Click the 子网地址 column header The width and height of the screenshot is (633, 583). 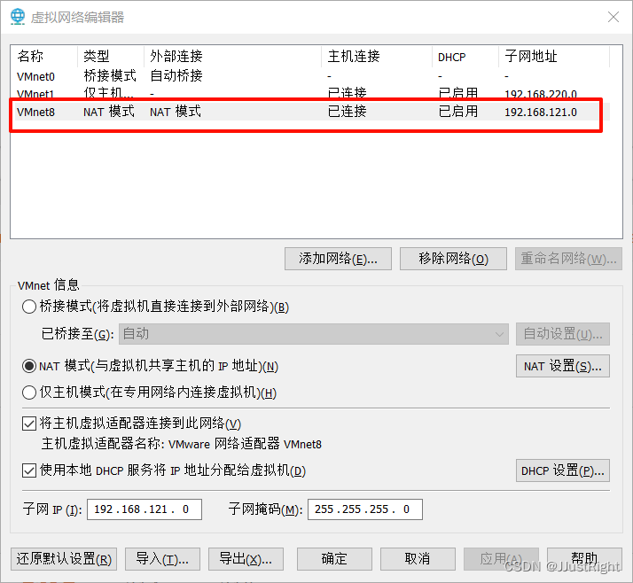554,57
